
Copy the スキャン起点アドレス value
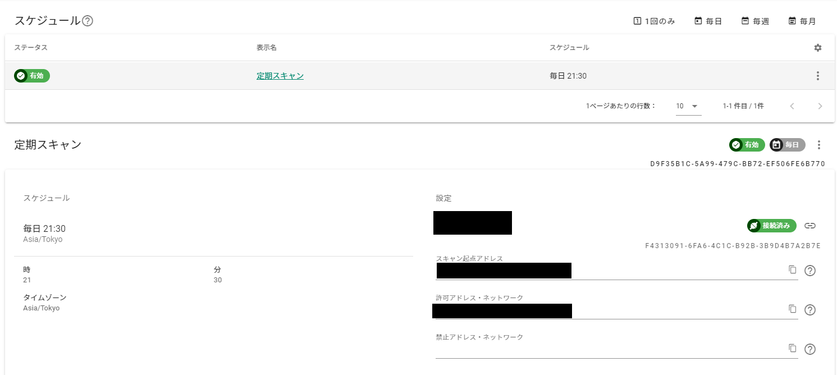coord(793,269)
